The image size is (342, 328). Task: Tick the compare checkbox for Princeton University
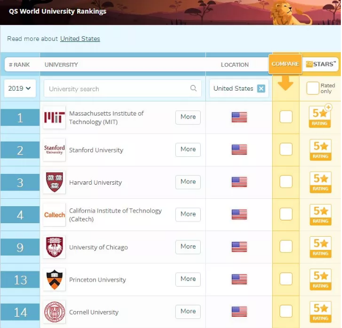(286, 279)
